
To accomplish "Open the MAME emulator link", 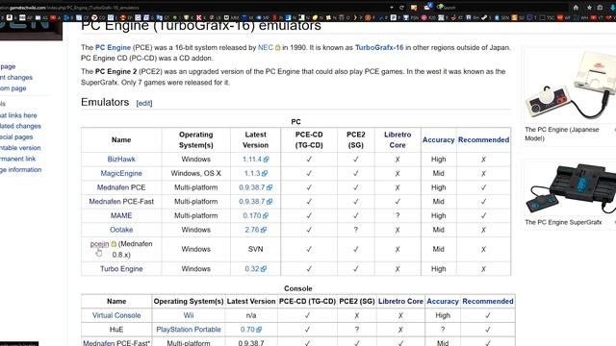I will click(121, 215).
